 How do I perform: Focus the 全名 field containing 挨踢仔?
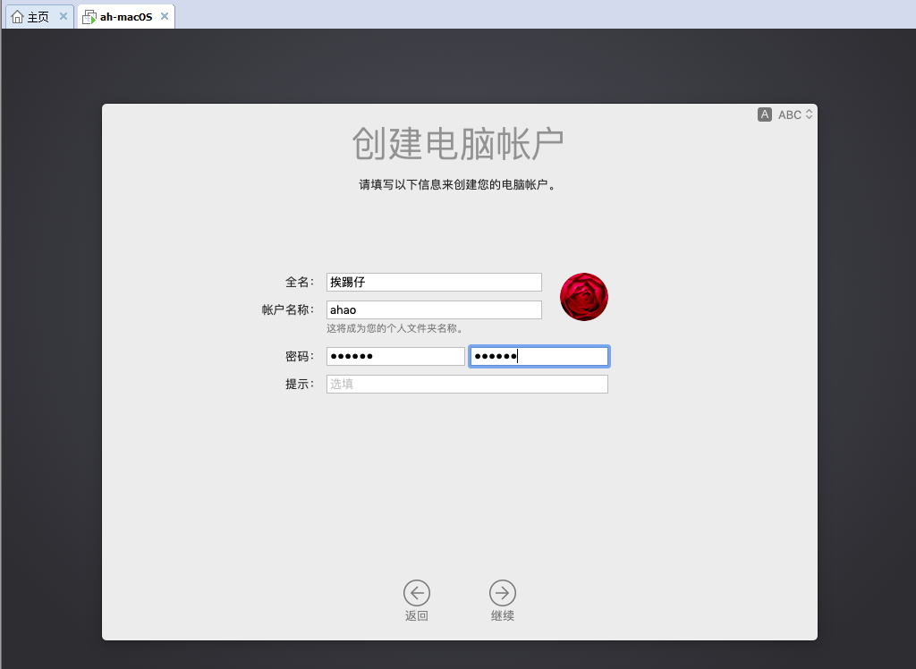[x=434, y=282]
